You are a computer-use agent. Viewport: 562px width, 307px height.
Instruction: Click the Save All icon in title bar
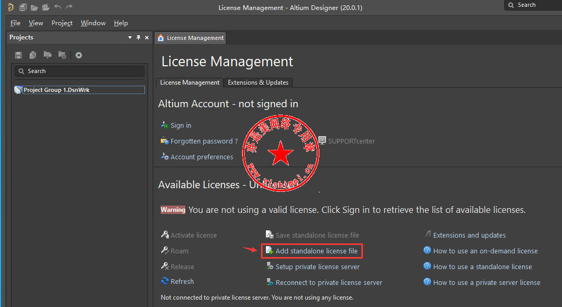(x=23, y=7)
